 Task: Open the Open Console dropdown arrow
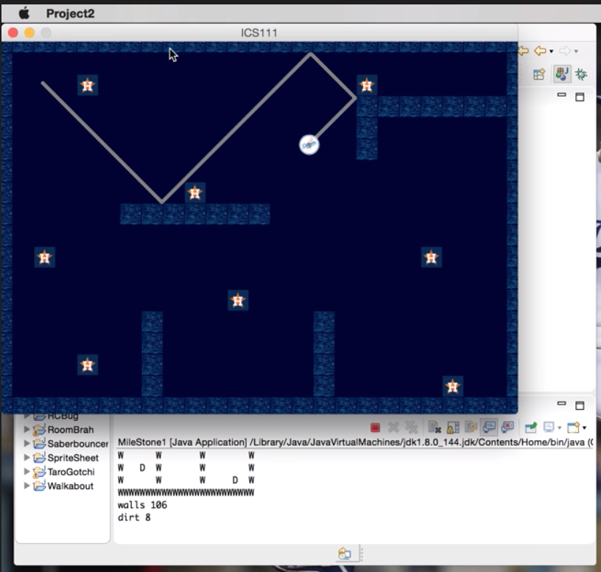(x=585, y=428)
